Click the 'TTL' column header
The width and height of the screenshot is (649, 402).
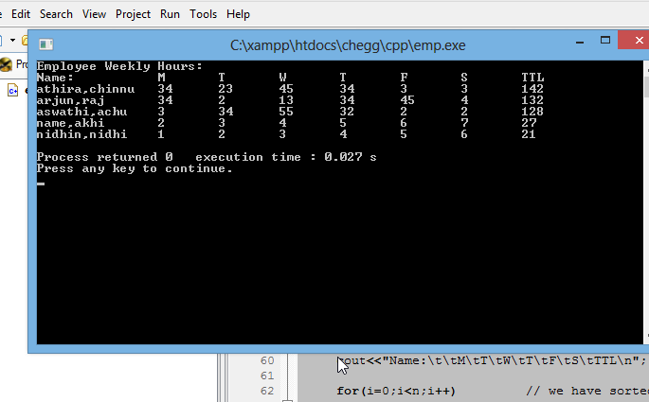tap(532, 78)
